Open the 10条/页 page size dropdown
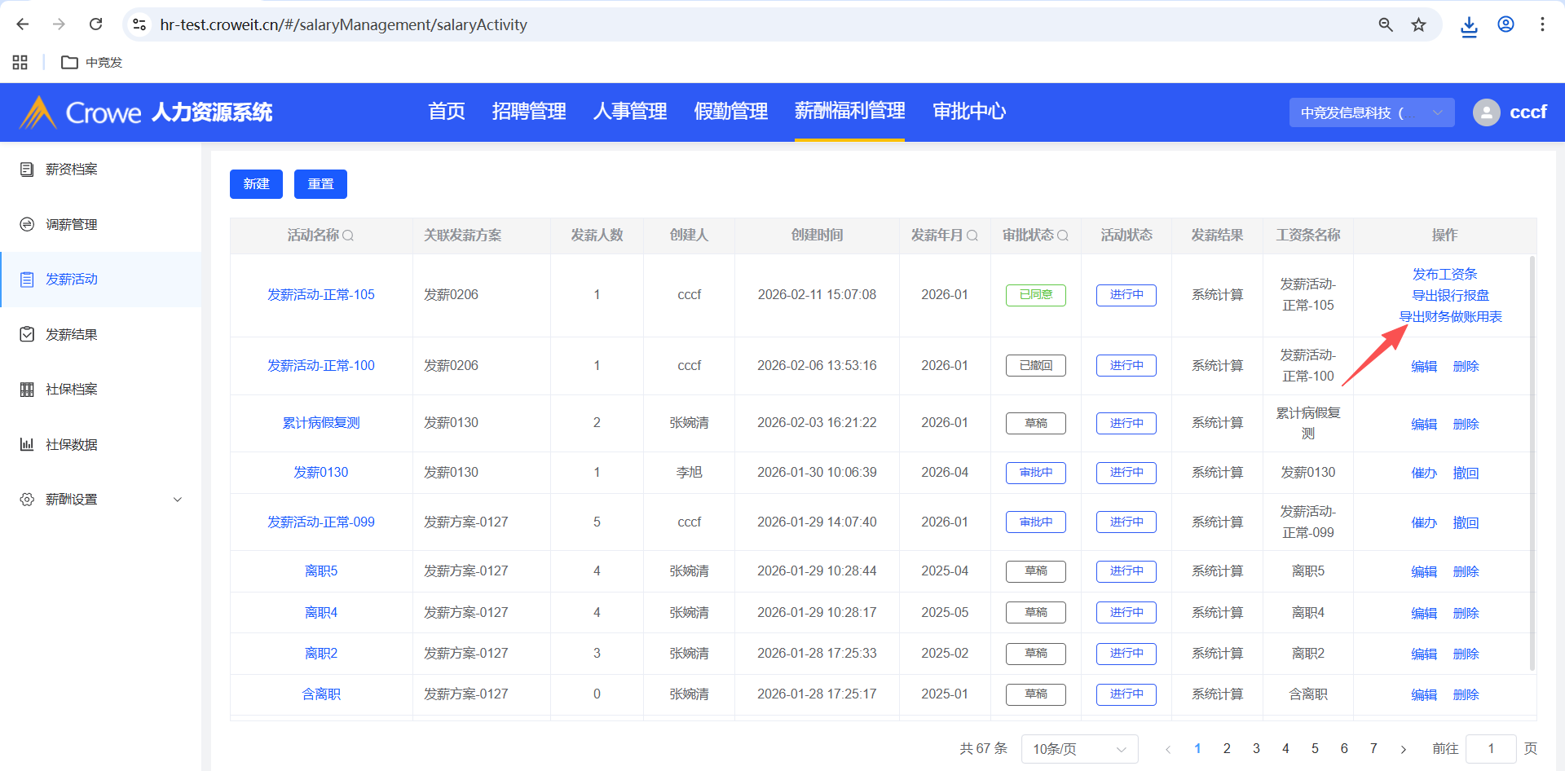Viewport: 1565px width, 771px height. tap(1078, 749)
